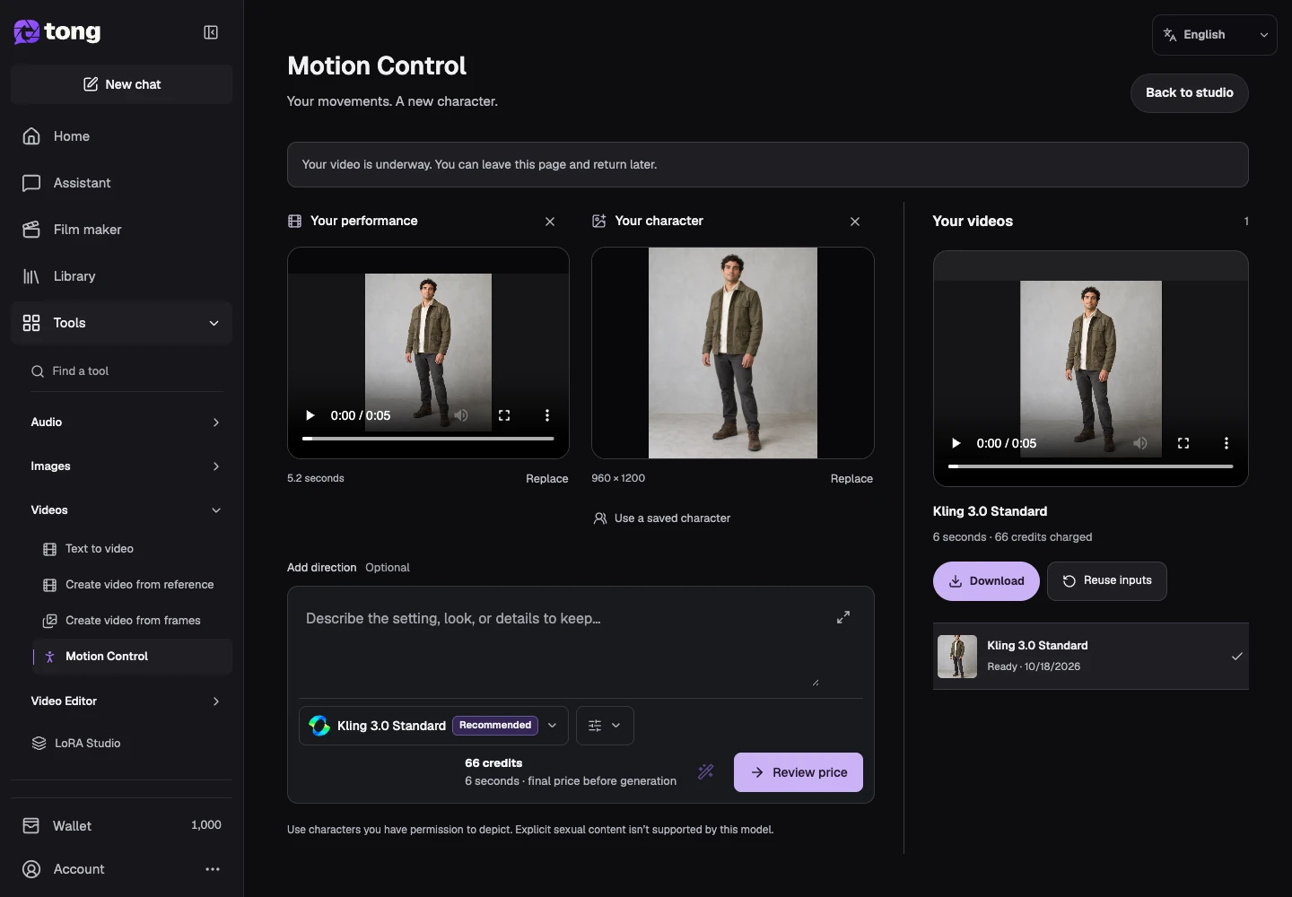Select Create video from reference

(x=133, y=585)
